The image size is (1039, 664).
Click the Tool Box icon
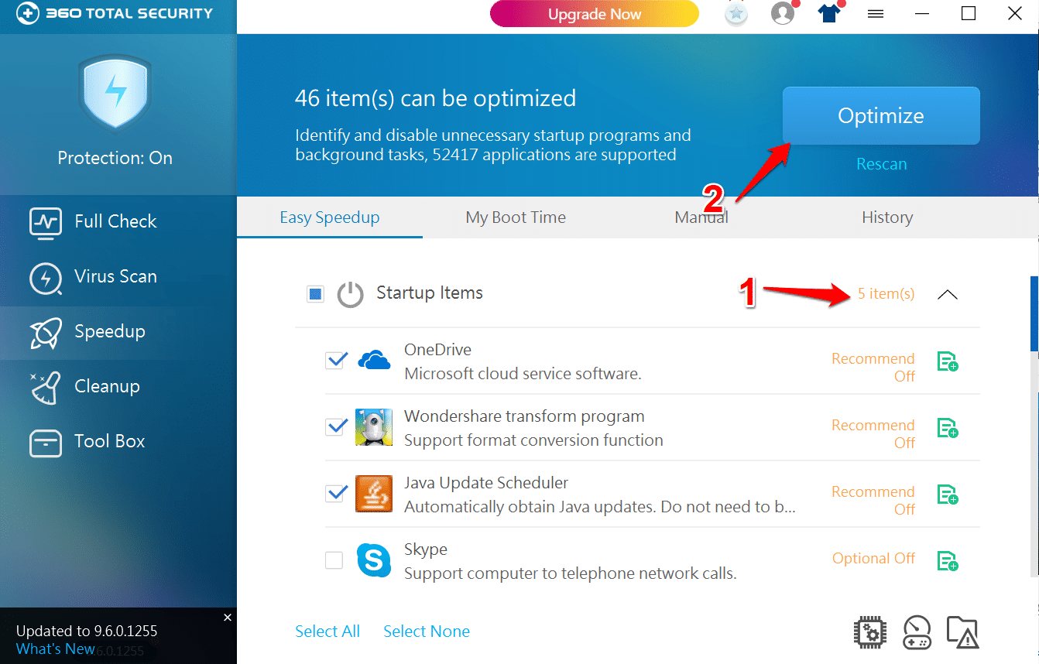[x=45, y=443]
